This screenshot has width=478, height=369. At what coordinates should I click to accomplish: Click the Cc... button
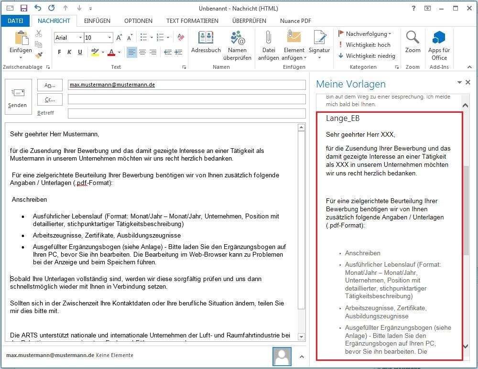(x=50, y=99)
